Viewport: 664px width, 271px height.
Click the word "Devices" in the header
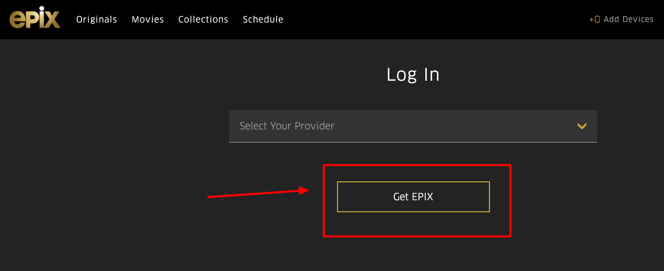(638, 19)
